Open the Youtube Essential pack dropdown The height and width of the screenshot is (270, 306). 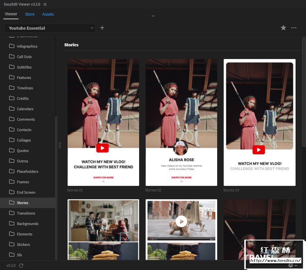click(x=50, y=28)
